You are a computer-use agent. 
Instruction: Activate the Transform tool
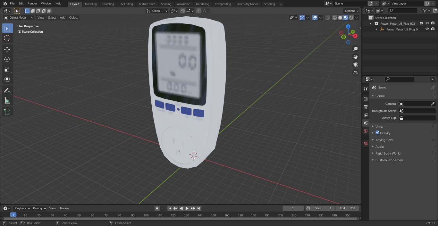click(x=7, y=79)
